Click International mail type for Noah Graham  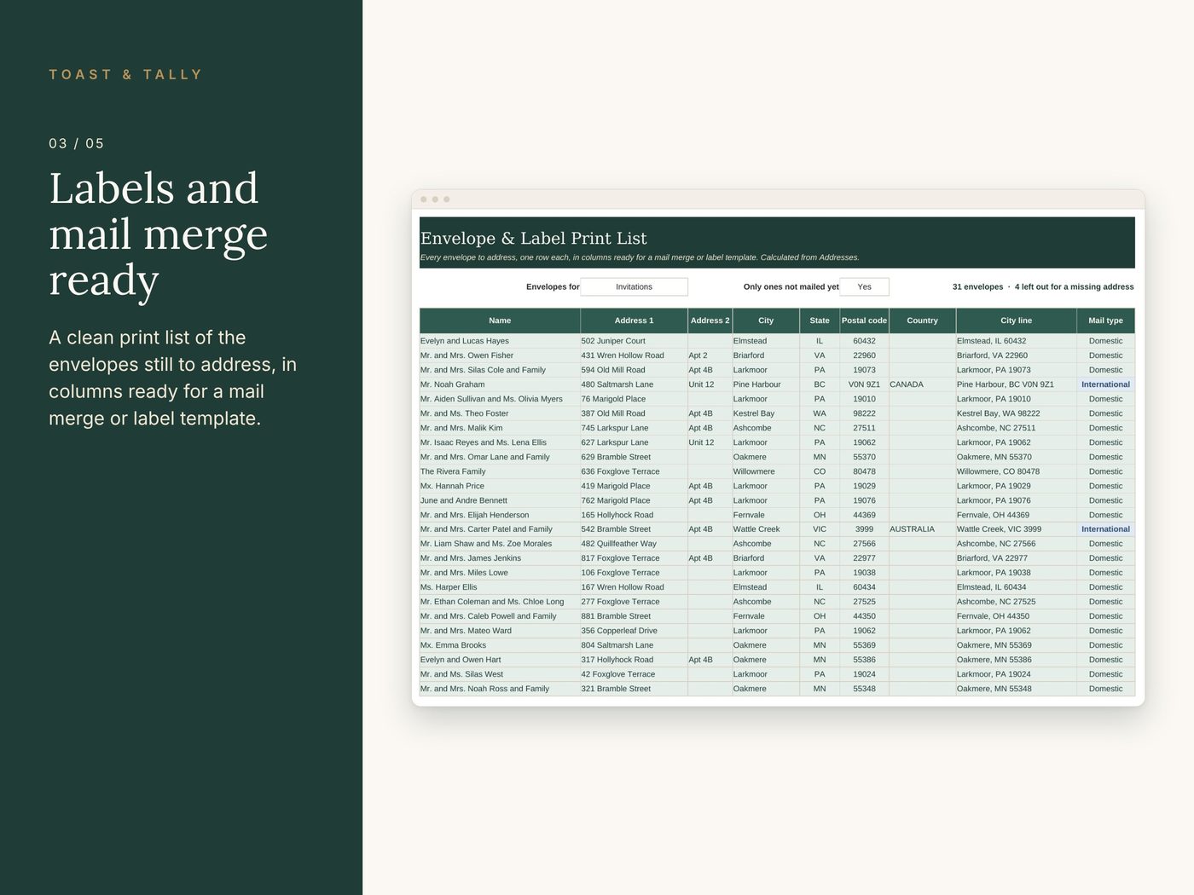(x=1105, y=384)
